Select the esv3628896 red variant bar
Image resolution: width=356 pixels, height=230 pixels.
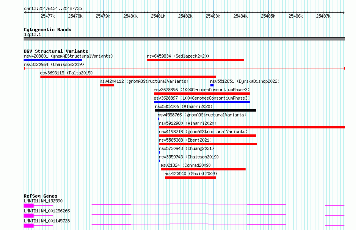click(x=202, y=94)
